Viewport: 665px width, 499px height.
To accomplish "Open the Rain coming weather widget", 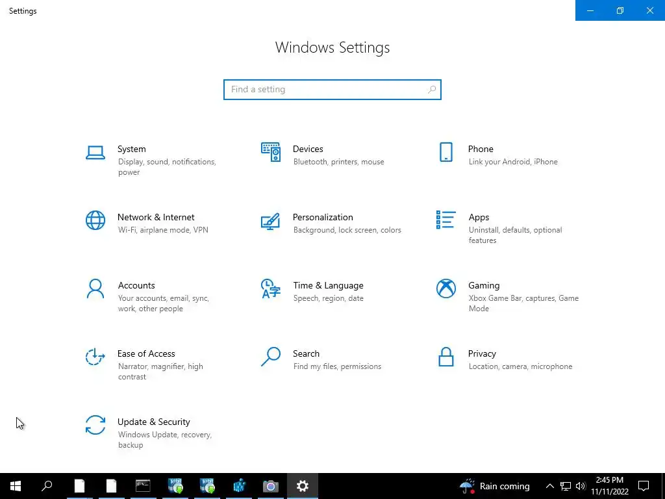I will pyautogui.click(x=494, y=486).
